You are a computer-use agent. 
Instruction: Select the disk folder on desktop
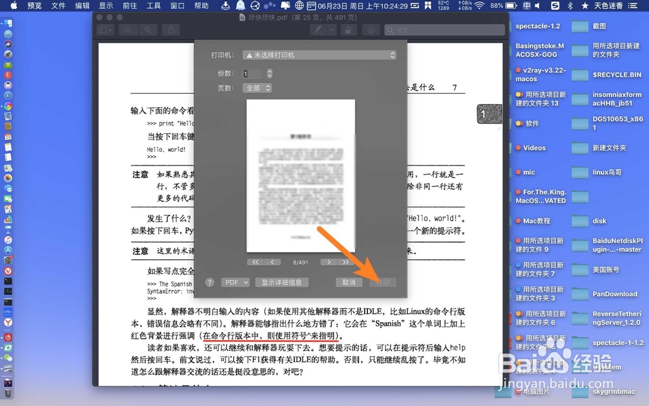[x=580, y=221]
